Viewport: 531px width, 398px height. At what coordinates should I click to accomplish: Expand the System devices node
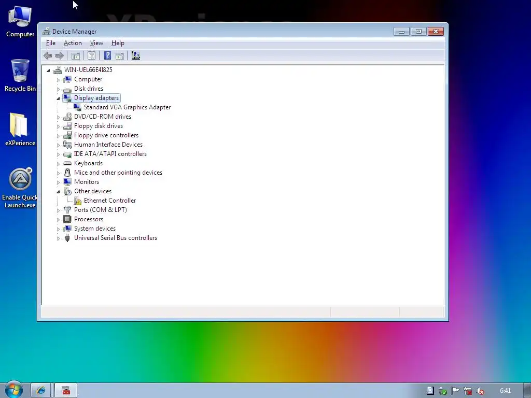58,229
